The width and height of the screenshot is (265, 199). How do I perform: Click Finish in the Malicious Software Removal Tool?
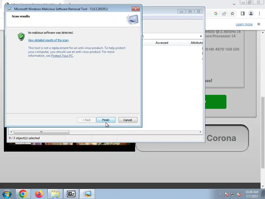tap(106, 120)
